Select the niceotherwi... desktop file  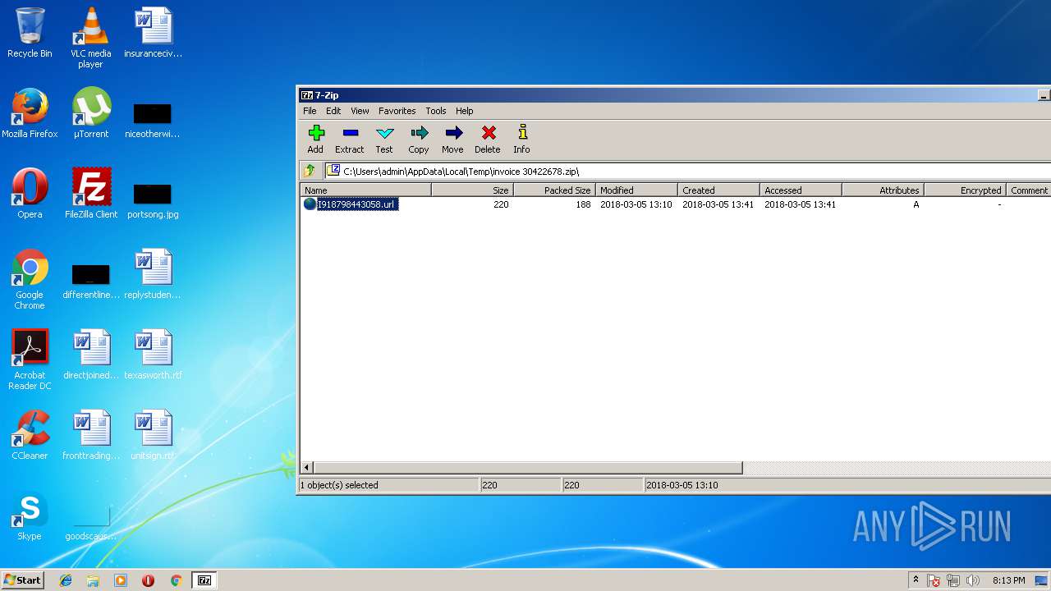tap(153, 120)
